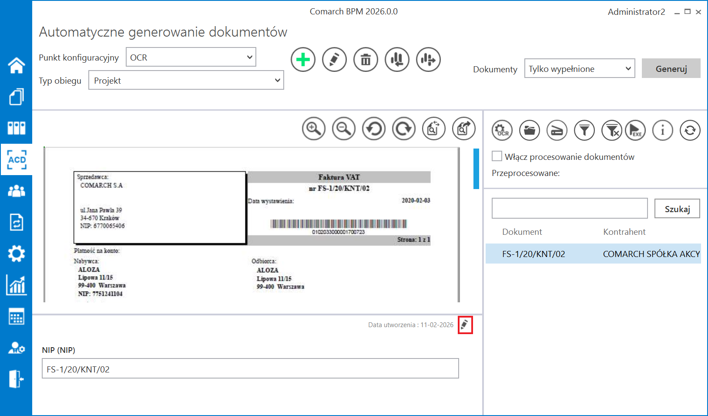Rotate the document preview right
Screen dimensions: 708x416
coord(404,129)
